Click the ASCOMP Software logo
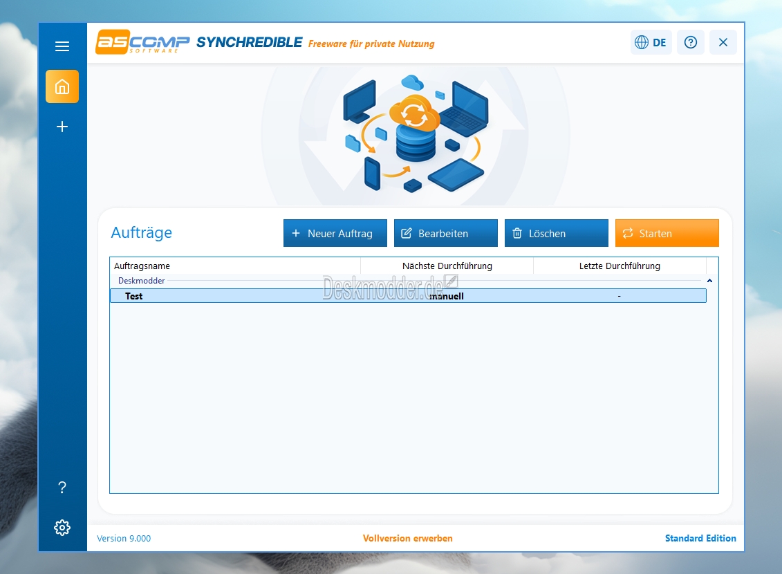The height and width of the screenshot is (574, 782). [x=142, y=42]
